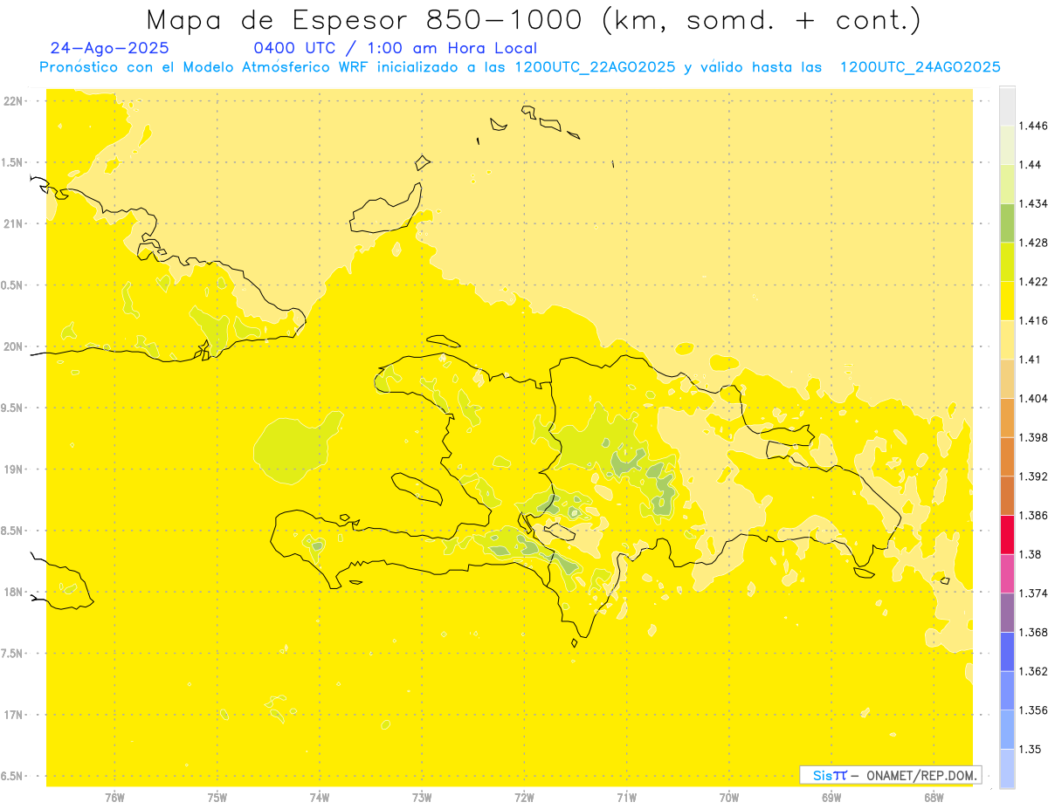Pick the legend swatch between 1.35 and 1.356
1048x809 pixels.
tap(1007, 730)
